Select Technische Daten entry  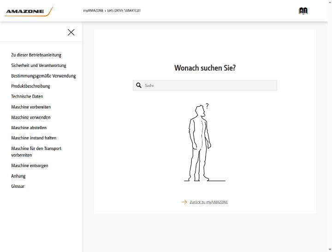(x=27, y=96)
